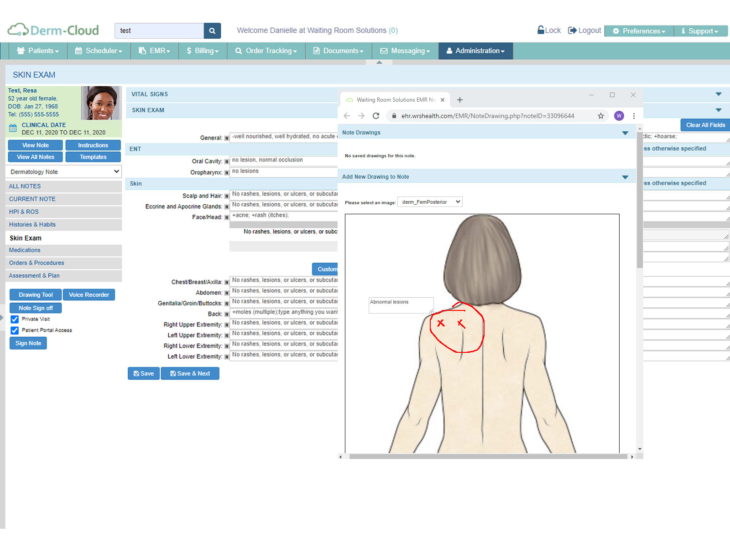Toggle the N marker beside Back
Image resolution: width=730 pixels, height=547 pixels.
[x=226, y=315]
